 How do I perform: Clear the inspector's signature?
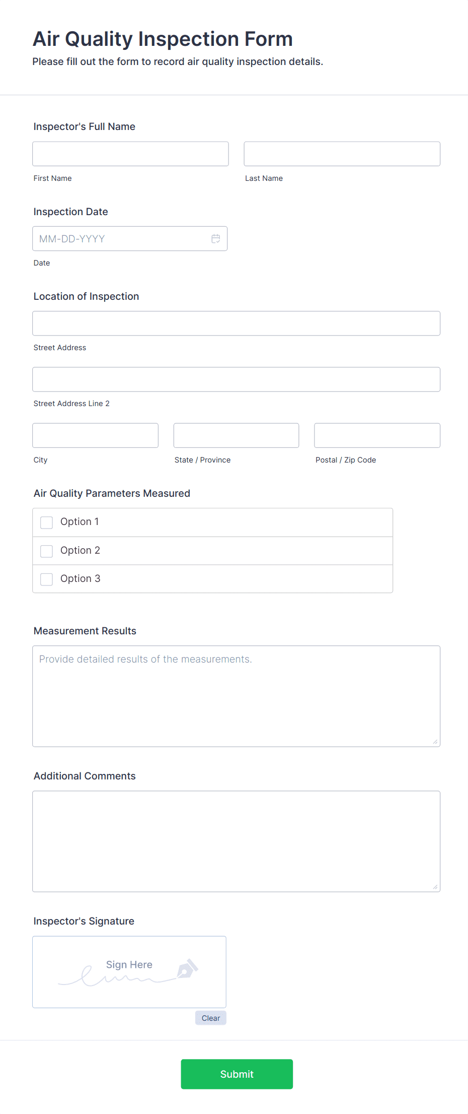(x=210, y=1018)
